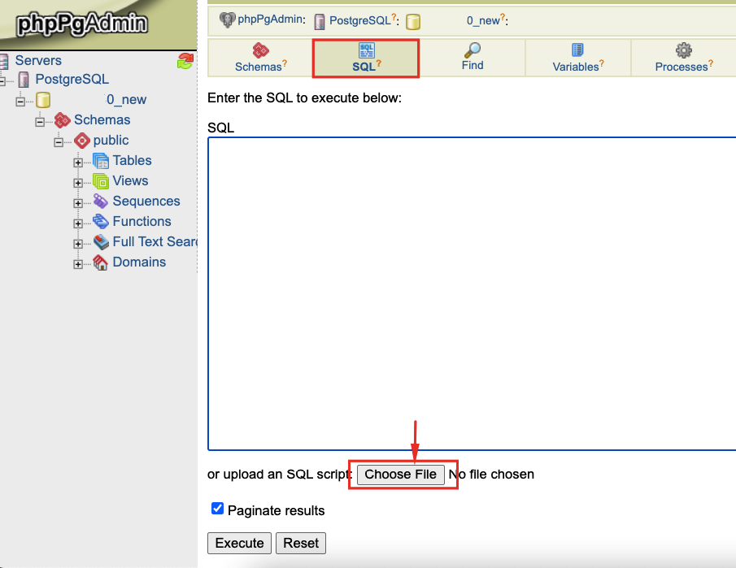The height and width of the screenshot is (568, 736).
Task: Click the phpPgAdmin logo
Action: [81, 24]
